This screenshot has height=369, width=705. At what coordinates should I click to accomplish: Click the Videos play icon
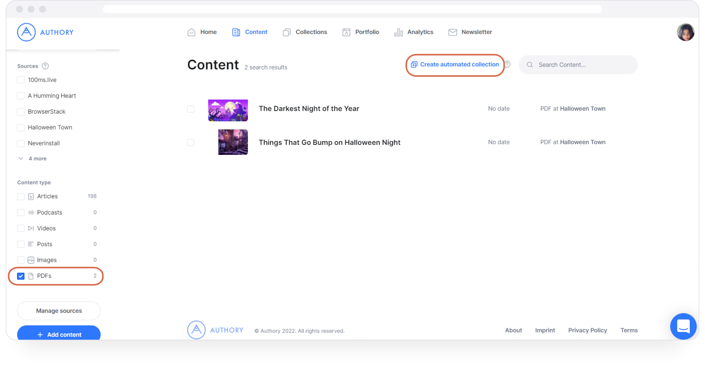pyautogui.click(x=31, y=228)
